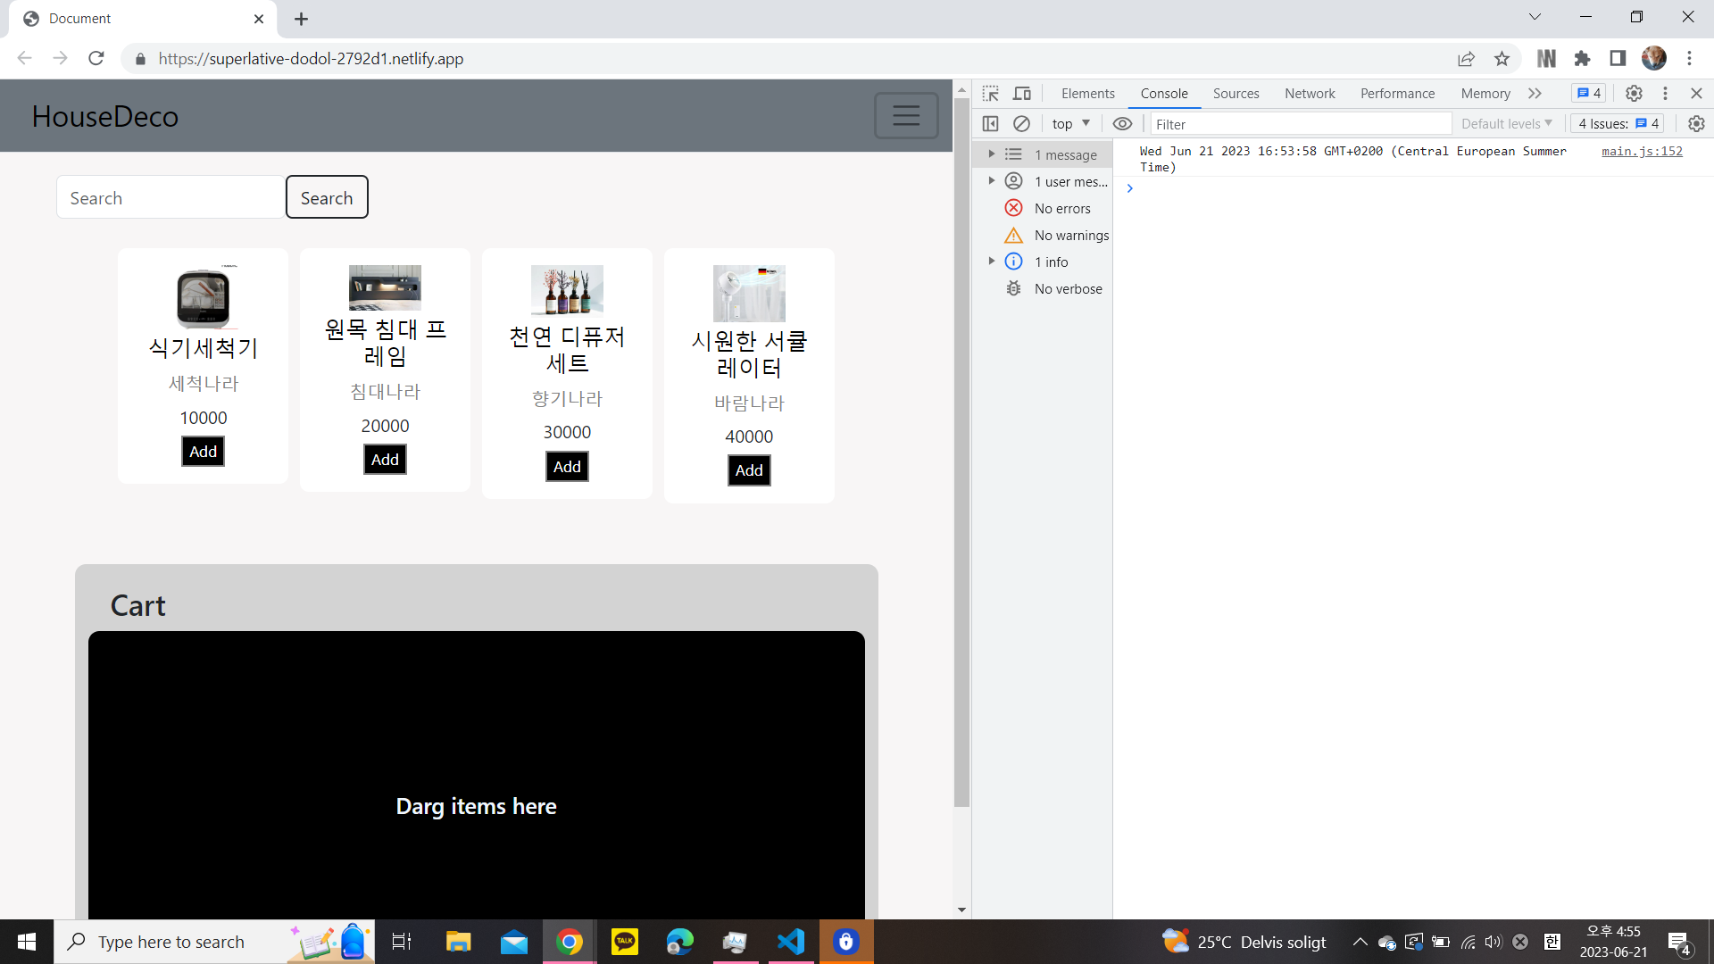Open the 'Default levels' dropdown
The image size is (1714, 964).
point(1505,123)
